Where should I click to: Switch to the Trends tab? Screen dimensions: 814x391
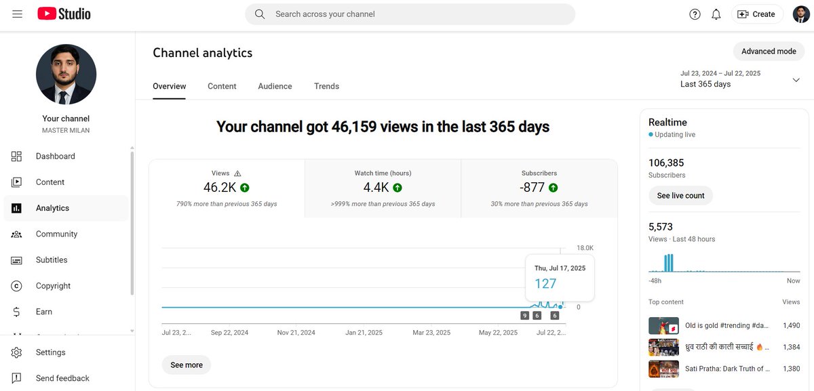[x=326, y=86]
